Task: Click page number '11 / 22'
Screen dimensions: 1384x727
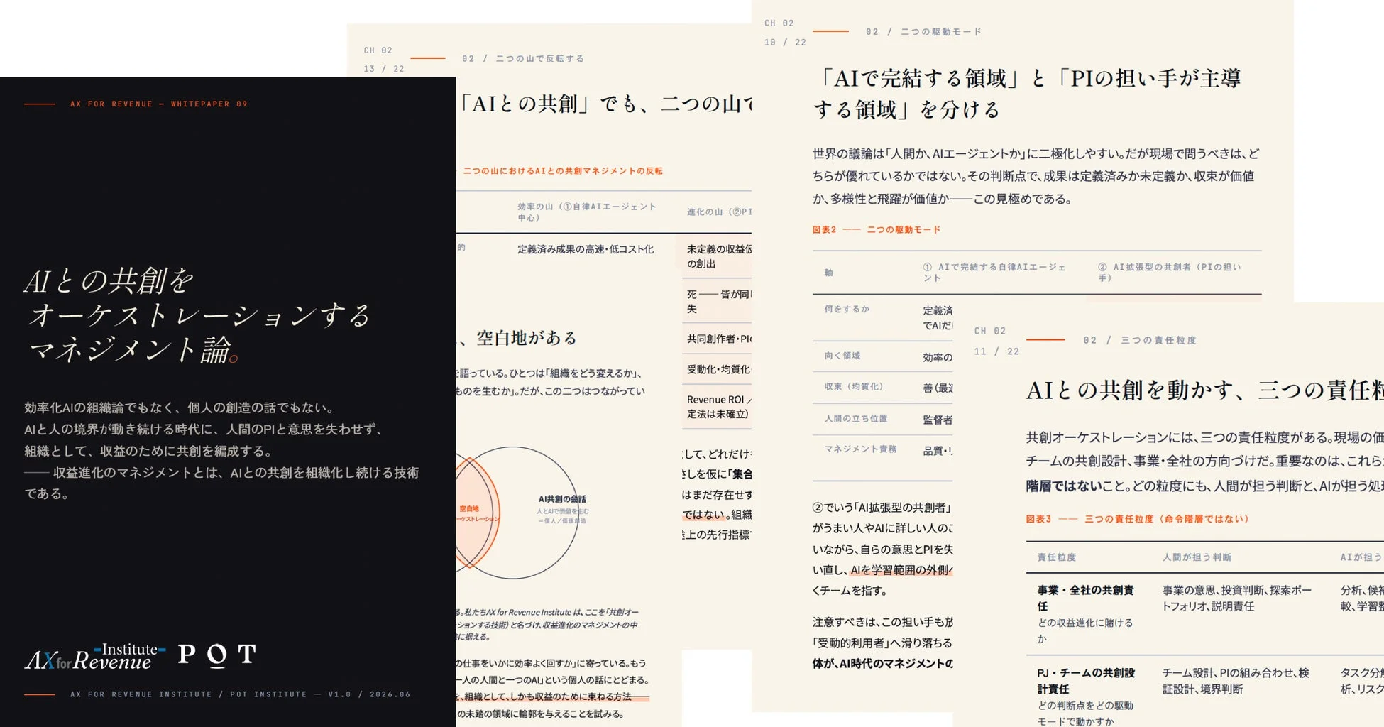Action: tap(996, 351)
